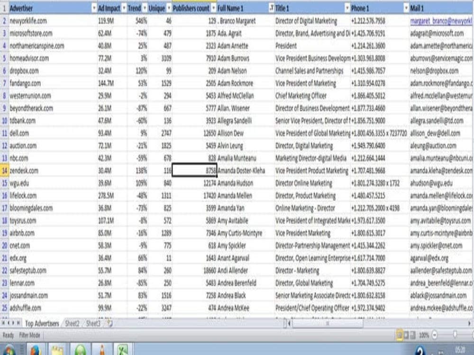Screen dimensions: 474x355
Task: Open the Advertiser column filter dropdown
Action: 94,8
